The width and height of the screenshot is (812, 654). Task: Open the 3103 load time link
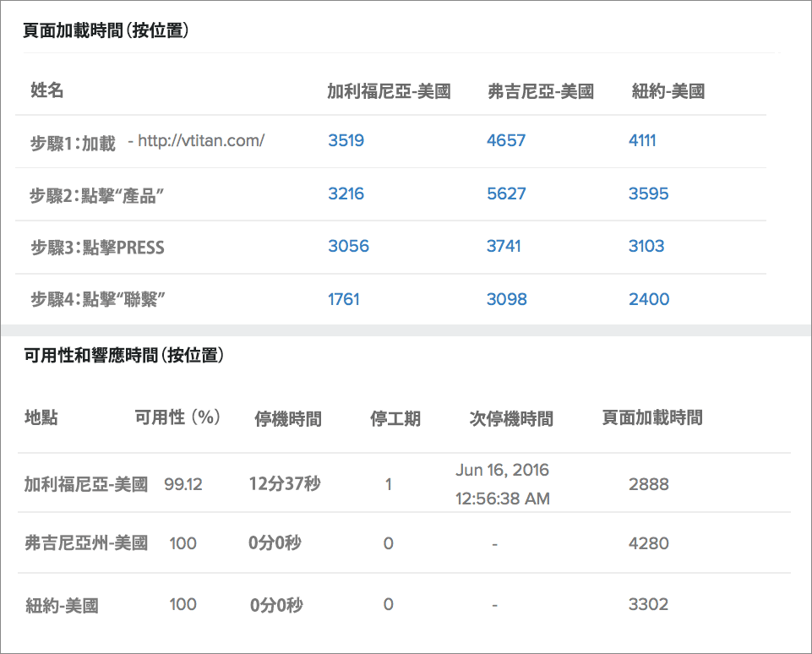(646, 246)
